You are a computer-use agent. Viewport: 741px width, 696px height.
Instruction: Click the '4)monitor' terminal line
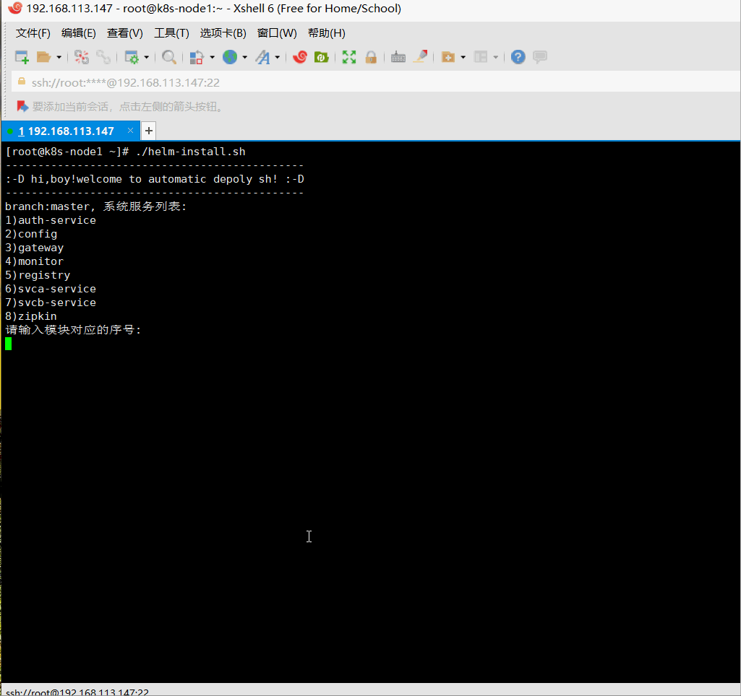[x=35, y=261]
